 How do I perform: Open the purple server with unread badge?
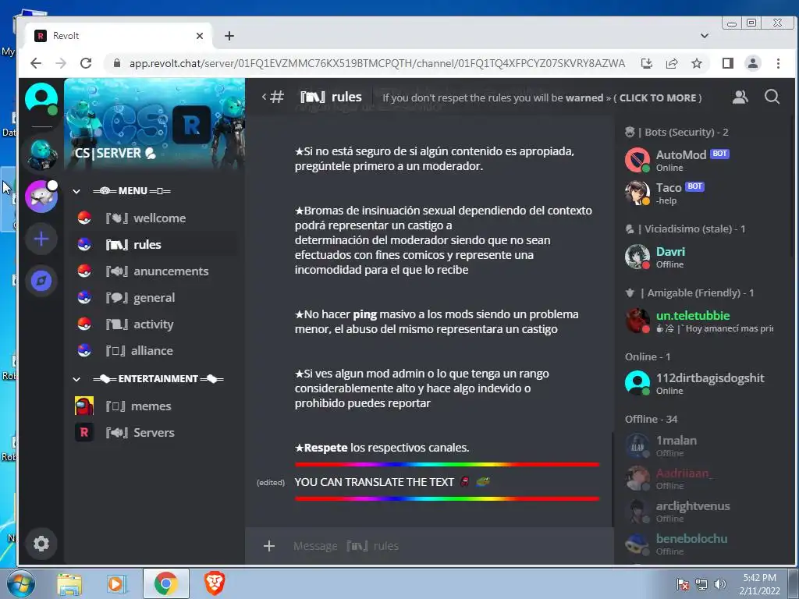click(41, 196)
